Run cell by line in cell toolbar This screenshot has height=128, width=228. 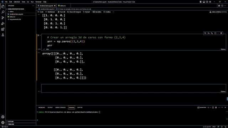point(205,33)
